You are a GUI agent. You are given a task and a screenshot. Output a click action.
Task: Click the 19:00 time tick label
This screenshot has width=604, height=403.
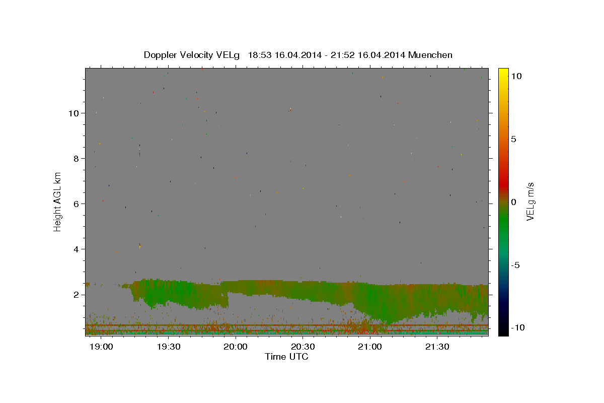[x=101, y=347]
